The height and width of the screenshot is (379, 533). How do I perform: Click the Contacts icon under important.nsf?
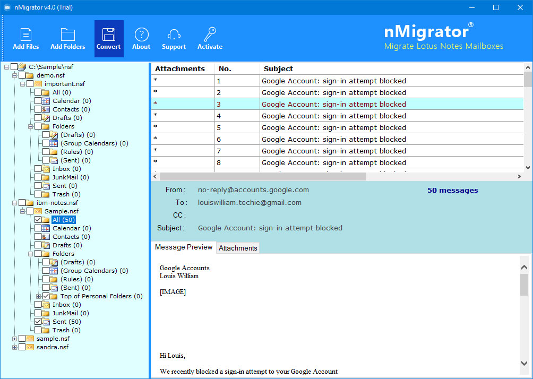[46, 109]
